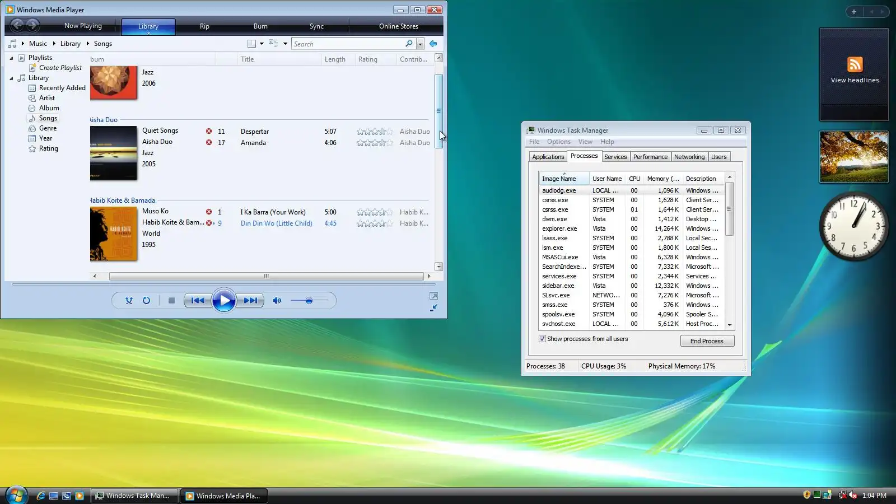Toggle repeat in Media Player
This screenshot has width=896, height=504.
tap(146, 301)
